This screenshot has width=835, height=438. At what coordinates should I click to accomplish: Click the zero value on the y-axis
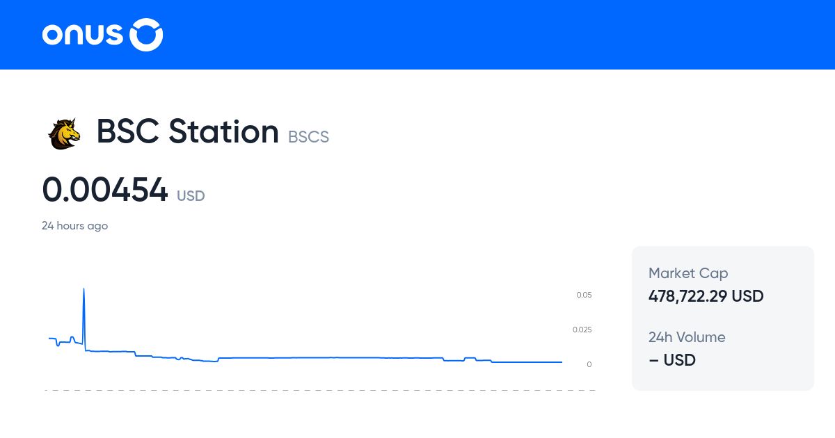[589, 364]
